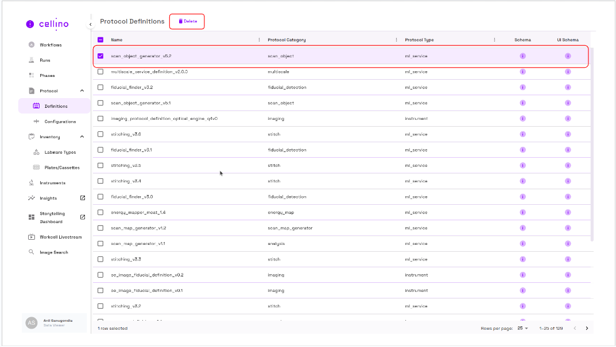
Task: Open UI Schema info for fiducial_finder_v3.2
Action: [567, 87]
